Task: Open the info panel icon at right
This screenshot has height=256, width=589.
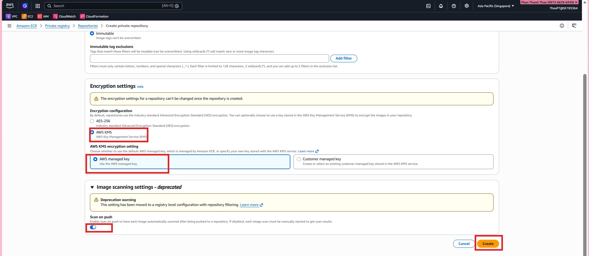Action: pos(562,26)
